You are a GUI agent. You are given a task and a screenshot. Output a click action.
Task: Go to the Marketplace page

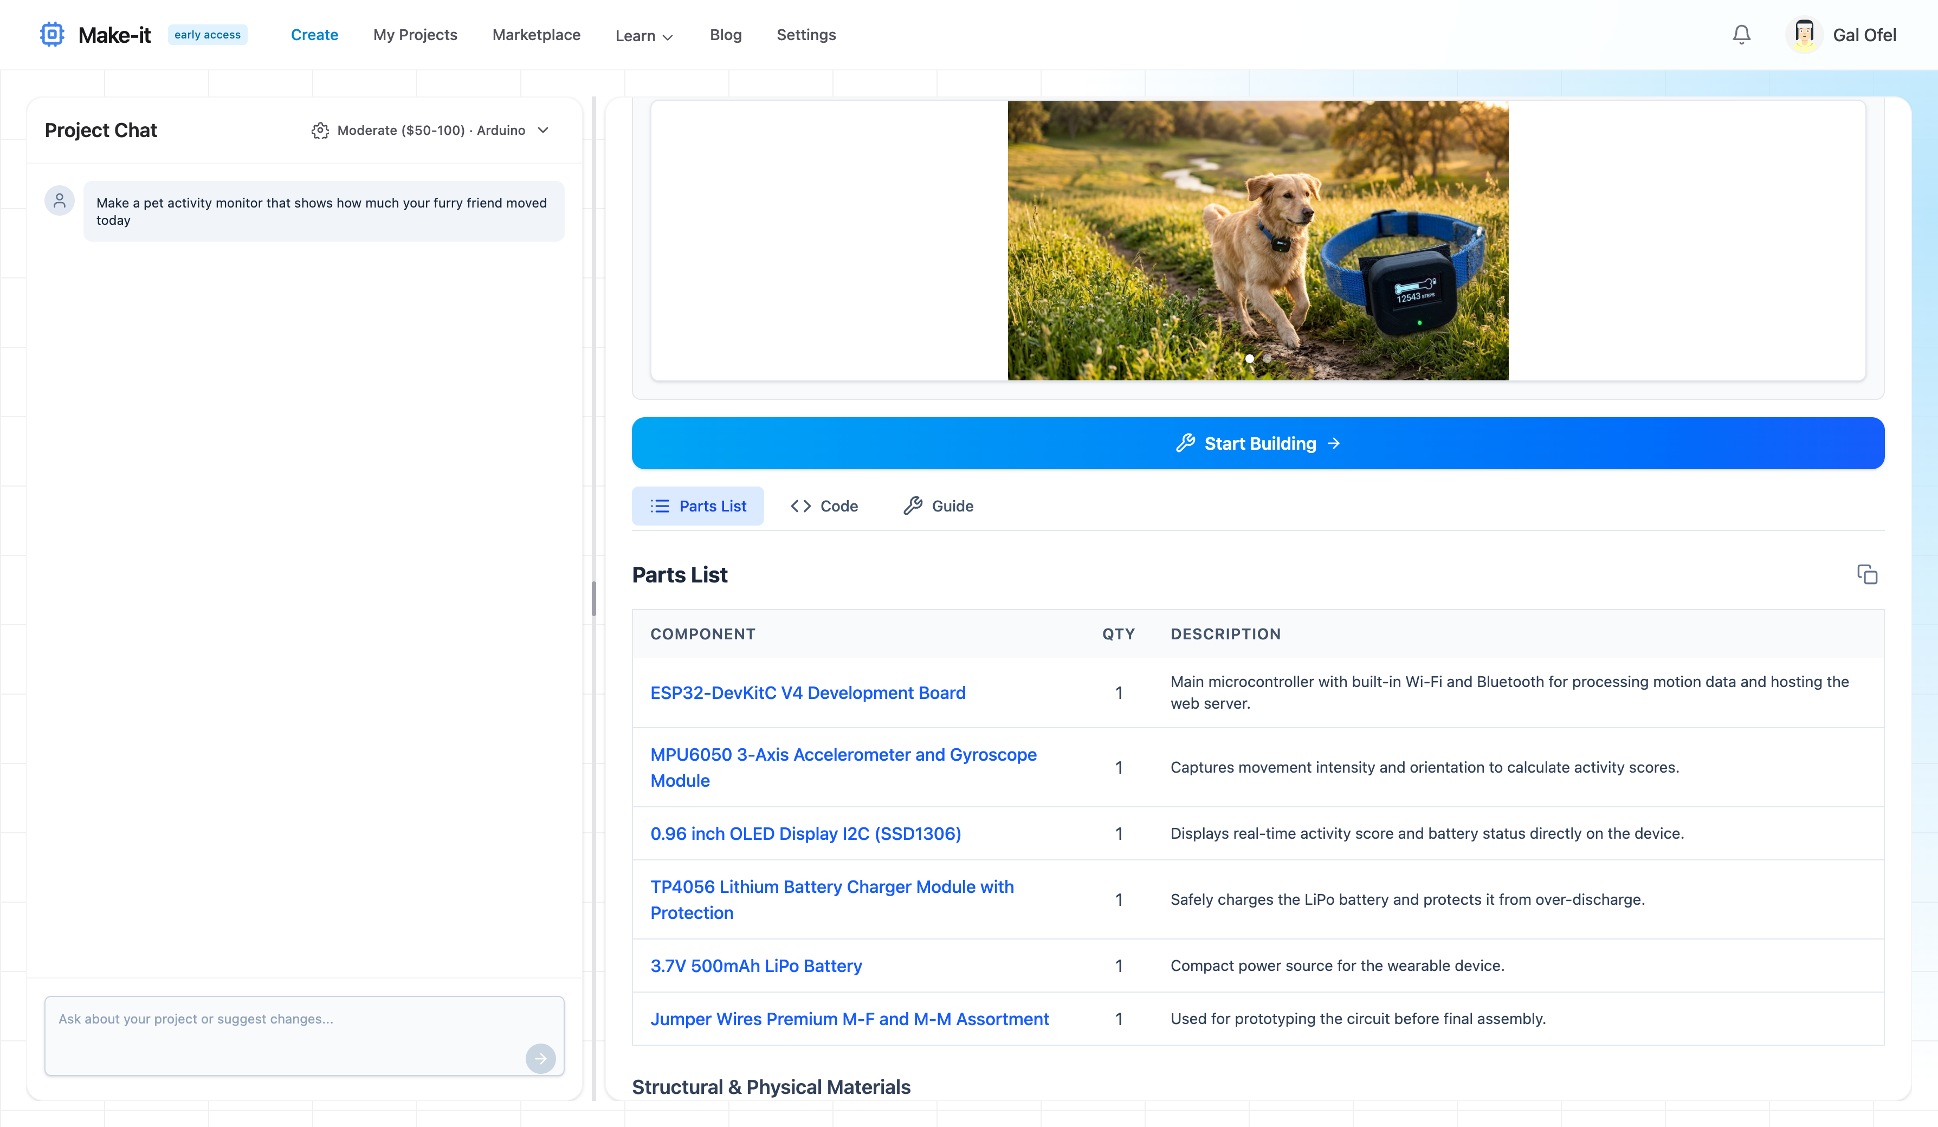click(536, 35)
